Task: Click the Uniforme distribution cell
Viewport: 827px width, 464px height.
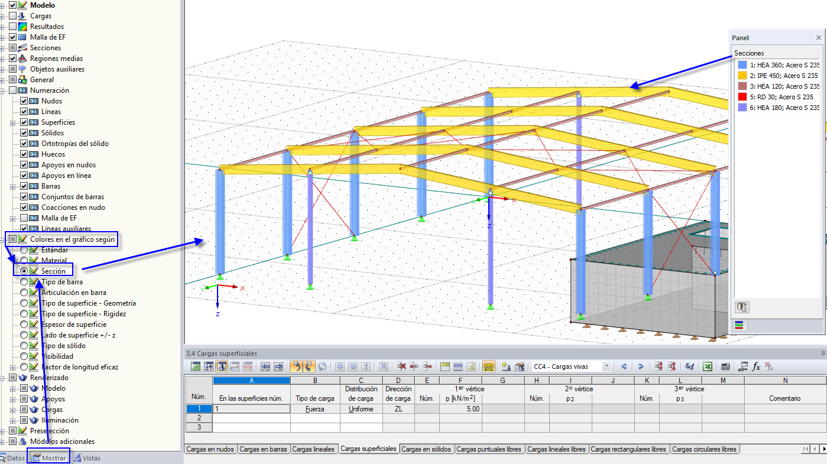Action: [x=361, y=408]
